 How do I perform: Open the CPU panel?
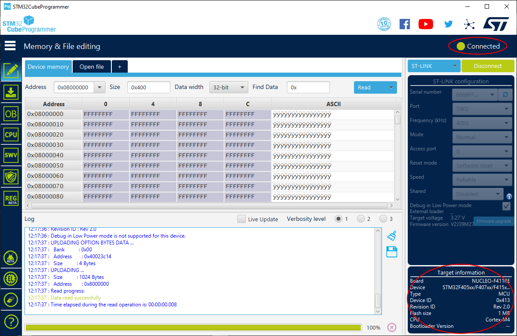(11, 134)
